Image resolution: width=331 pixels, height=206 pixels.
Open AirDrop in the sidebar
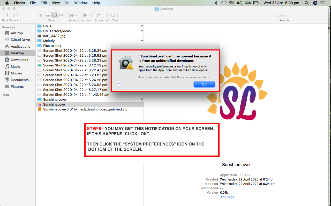pyautogui.click(x=17, y=33)
